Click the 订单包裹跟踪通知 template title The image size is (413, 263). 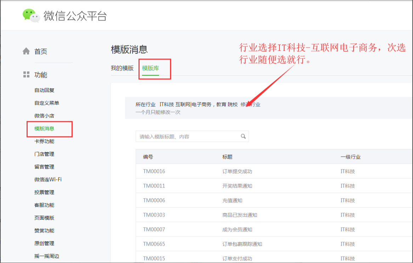tap(242, 244)
